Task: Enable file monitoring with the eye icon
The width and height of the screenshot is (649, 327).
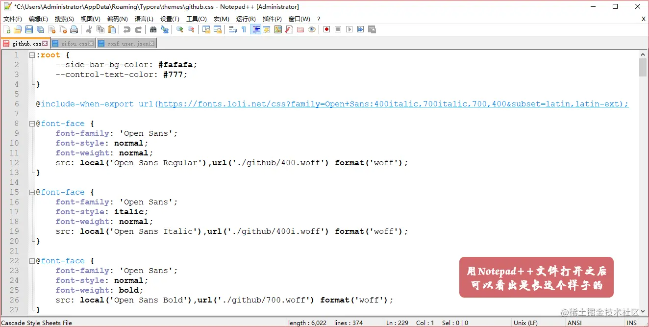Action: point(312,29)
